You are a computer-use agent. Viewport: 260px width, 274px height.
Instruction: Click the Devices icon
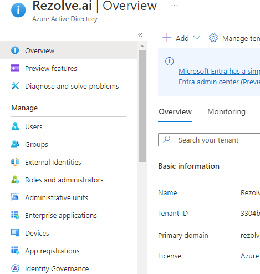(15, 233)
